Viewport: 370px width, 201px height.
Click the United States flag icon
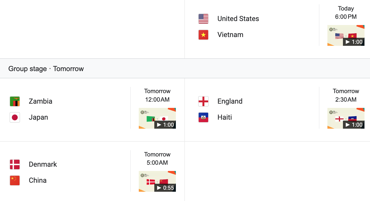coord(203,19)
